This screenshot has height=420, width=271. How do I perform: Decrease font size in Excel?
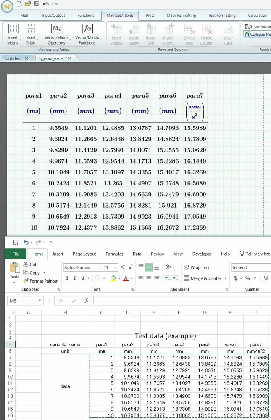point(130,267)
